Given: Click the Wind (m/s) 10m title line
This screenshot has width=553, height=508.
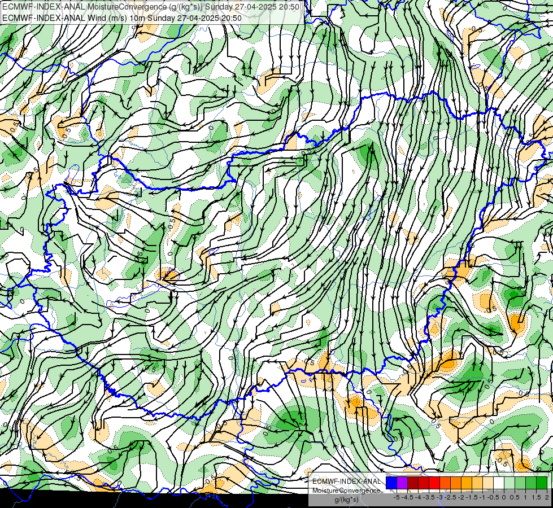Looking at the screenshot, I should pyautogui.click(x=122, y=17).
